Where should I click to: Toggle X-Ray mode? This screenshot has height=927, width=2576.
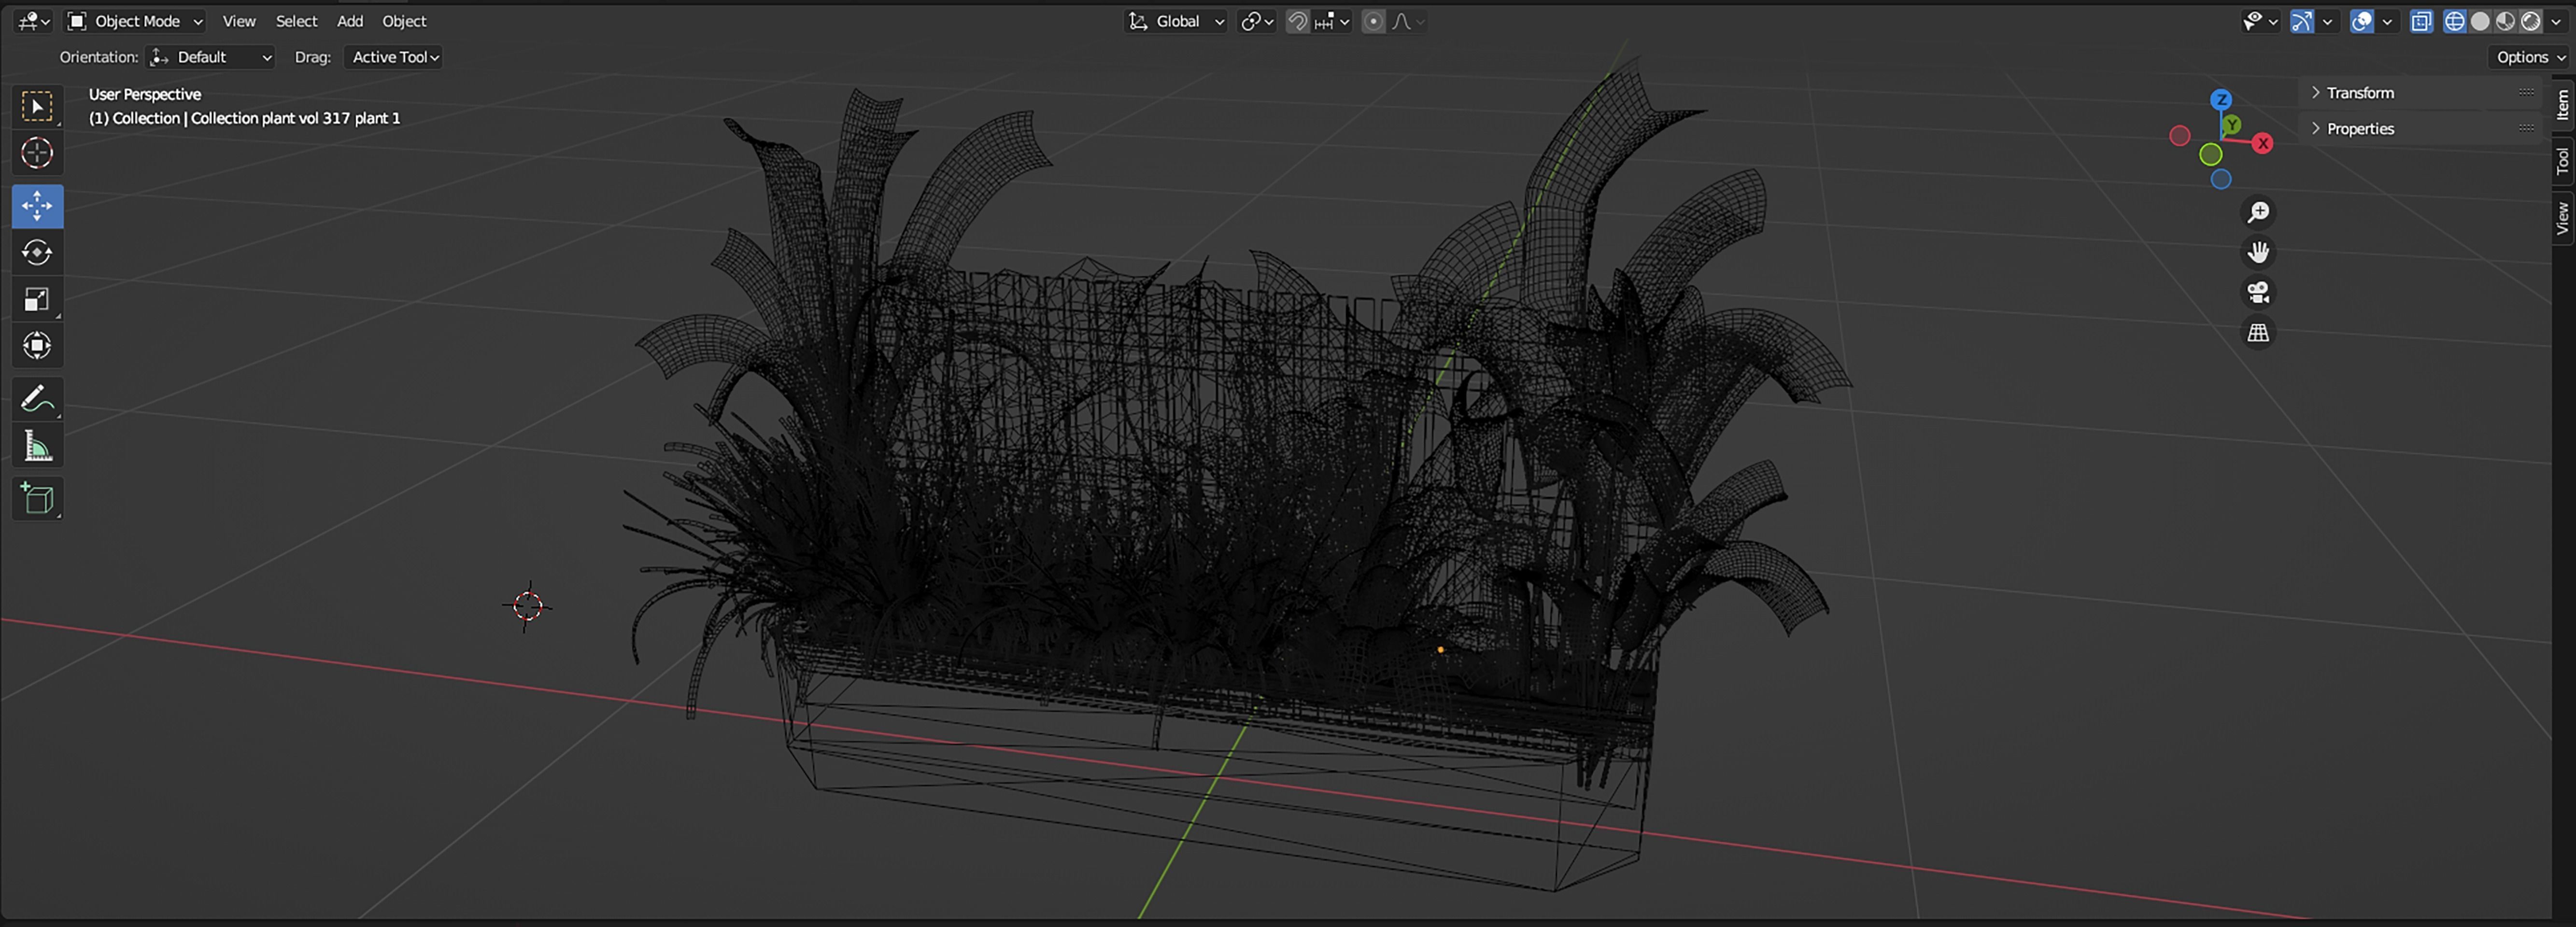point(2421,21)
